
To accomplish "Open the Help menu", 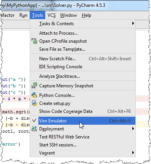I will pos(86,15).
